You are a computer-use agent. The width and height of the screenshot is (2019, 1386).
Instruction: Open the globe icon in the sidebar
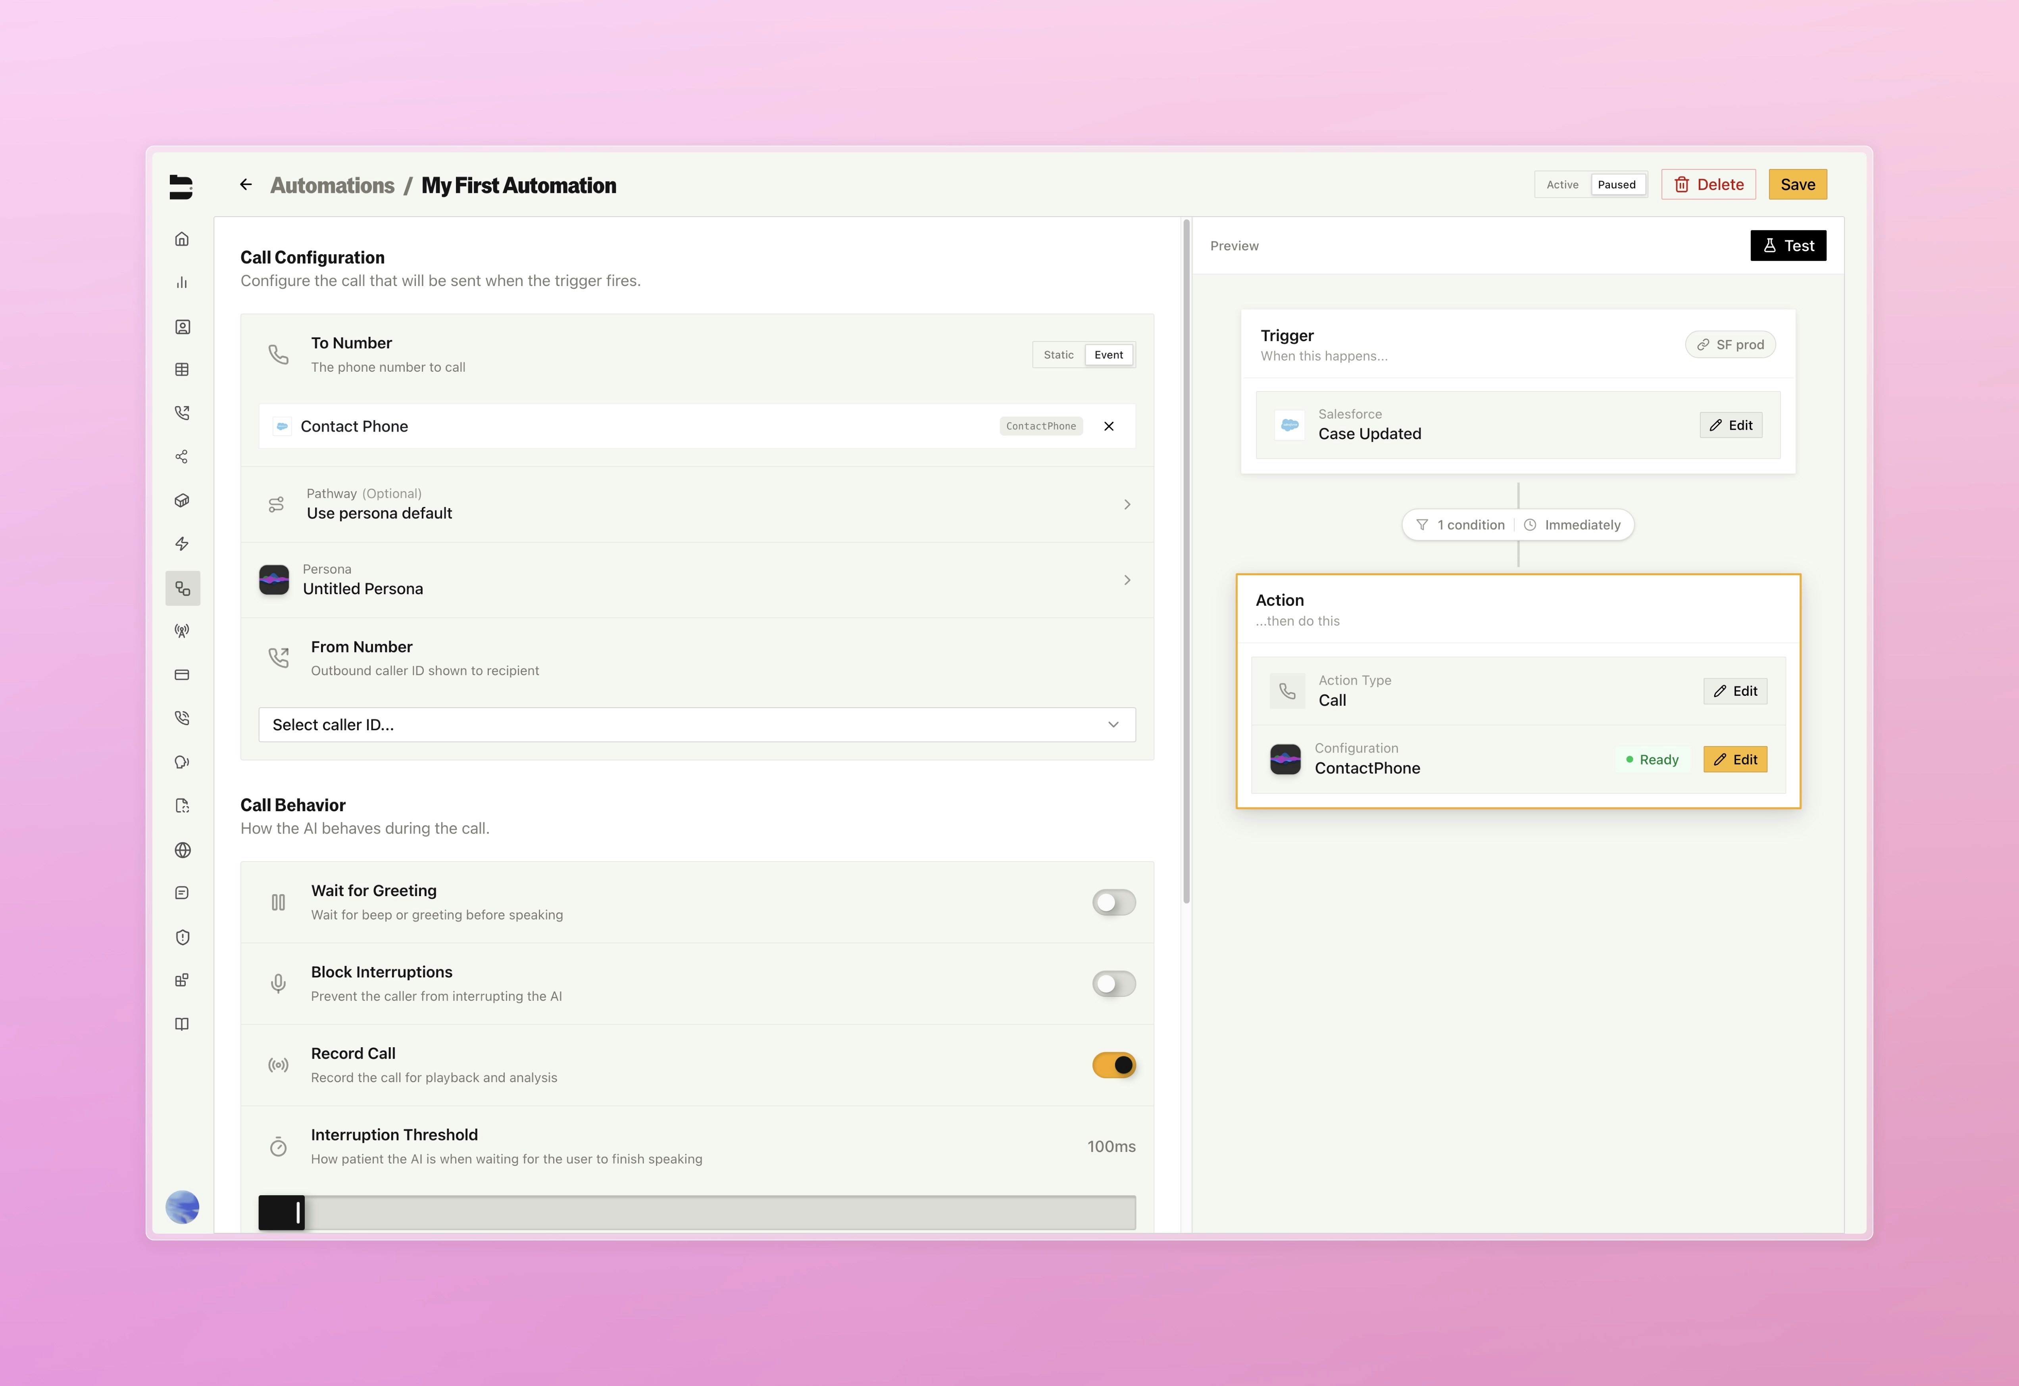click(183, 850)
